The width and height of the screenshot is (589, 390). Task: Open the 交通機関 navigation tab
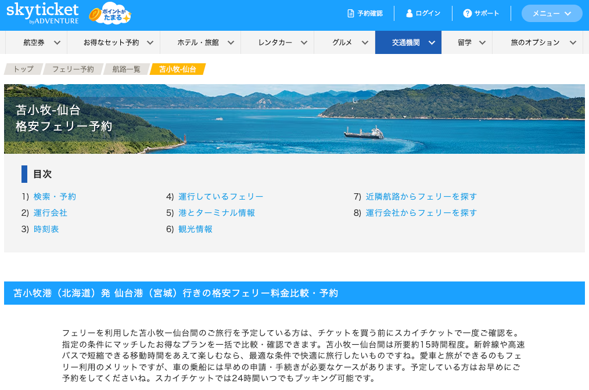pos(408,42)
